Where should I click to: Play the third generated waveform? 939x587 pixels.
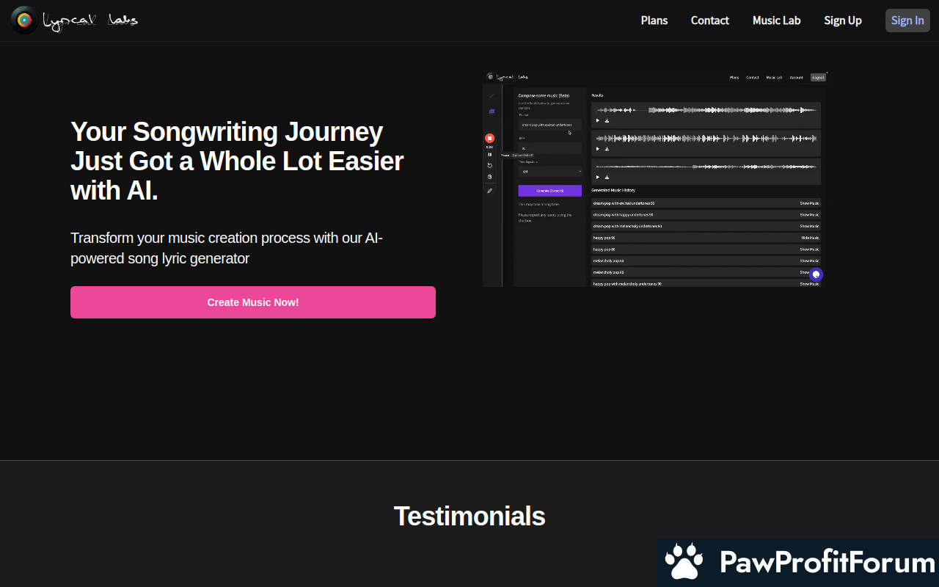(597, 177)
